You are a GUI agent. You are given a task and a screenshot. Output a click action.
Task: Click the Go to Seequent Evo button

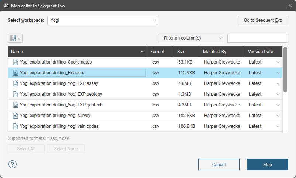pyautogui.click(x=263, y=20)
